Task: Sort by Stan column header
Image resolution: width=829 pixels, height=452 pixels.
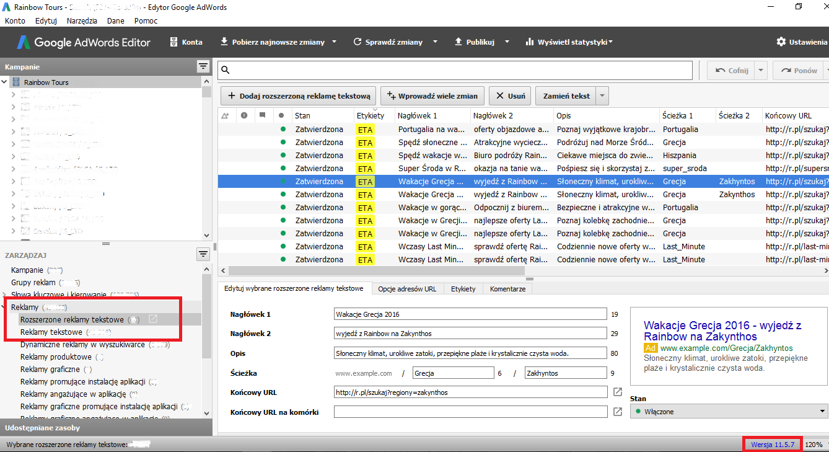Action: pyautogui.click(x=323, y=115)
